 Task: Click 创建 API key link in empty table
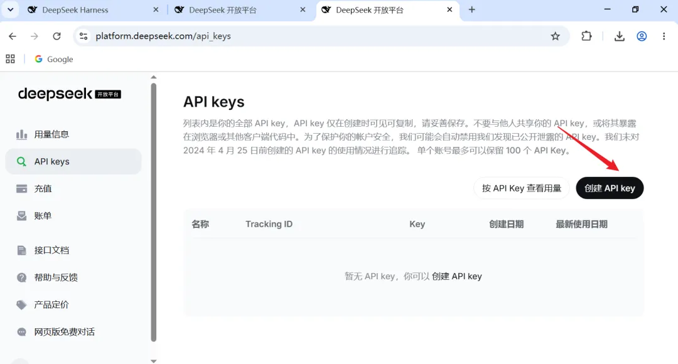tap(456, 276)
